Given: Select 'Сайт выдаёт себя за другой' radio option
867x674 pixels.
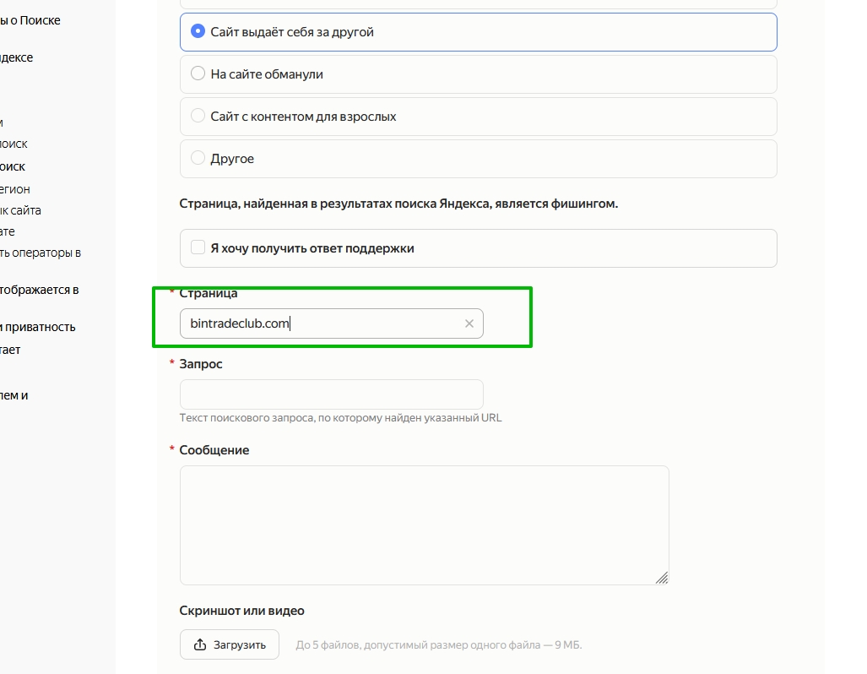Looking at the screenshot, I should tap(198, 32).
